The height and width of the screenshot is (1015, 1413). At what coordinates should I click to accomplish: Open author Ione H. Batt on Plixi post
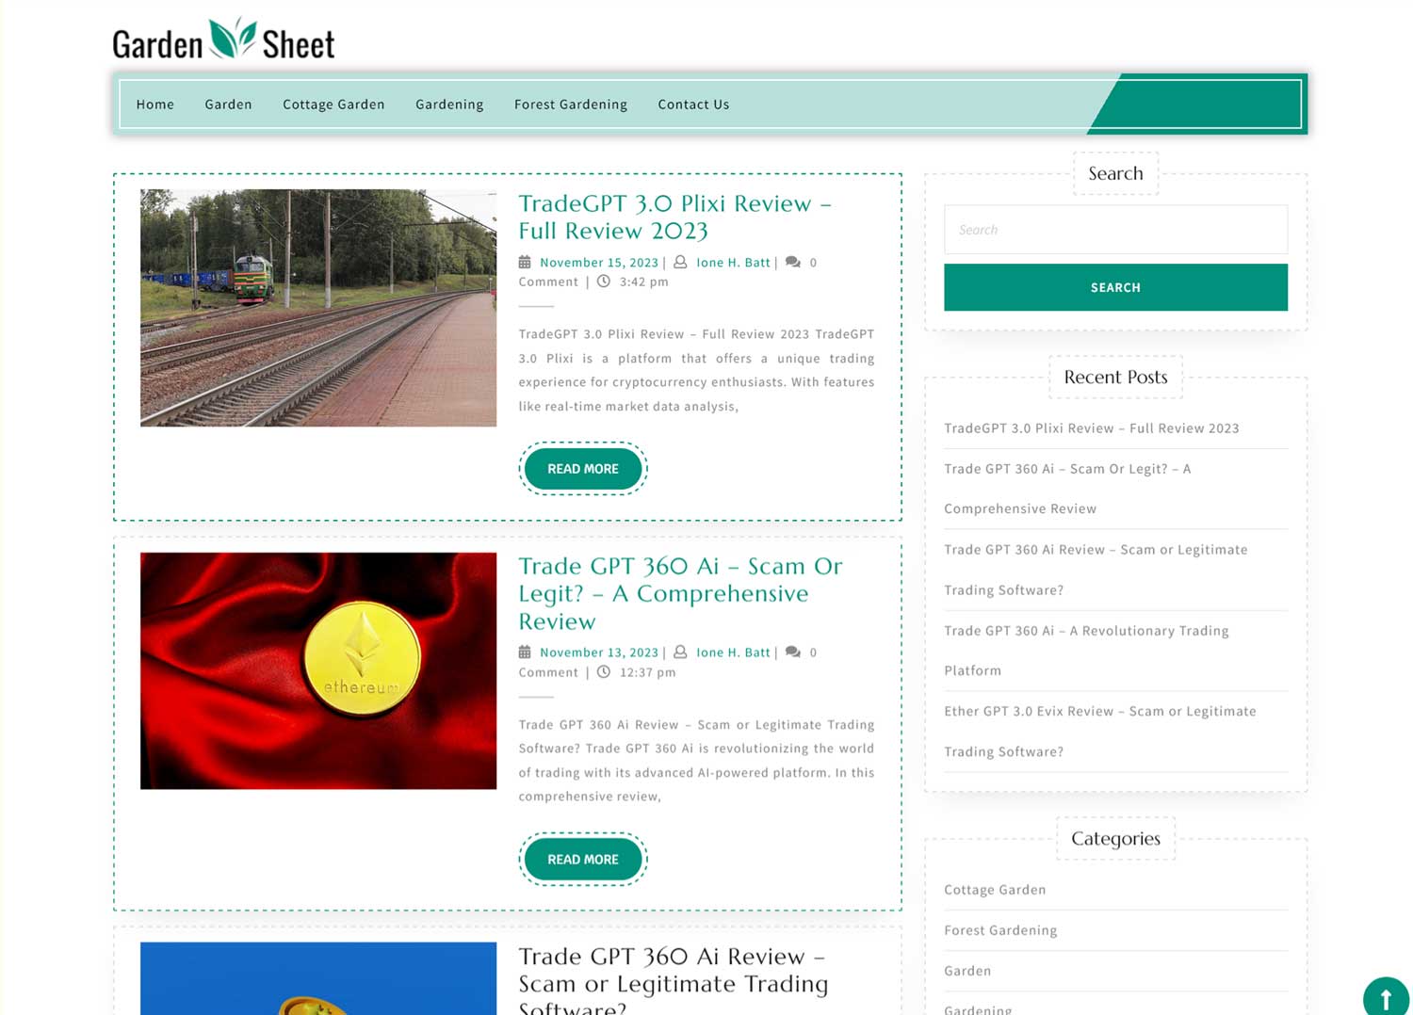click(733, 263)
